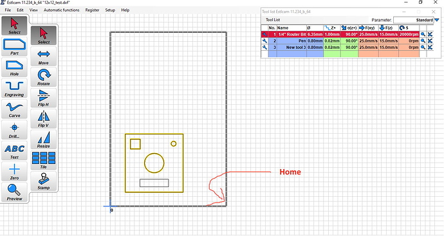The width and height of the screenshot is (444, 236).
Task: Open the Automatic functions menu
Action: point(61,10)
